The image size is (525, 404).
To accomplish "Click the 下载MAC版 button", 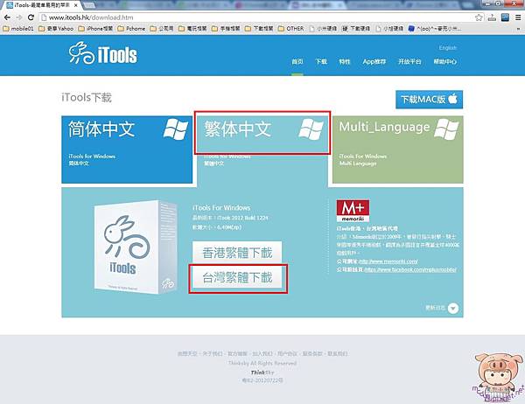I will [x=430, y=100].
